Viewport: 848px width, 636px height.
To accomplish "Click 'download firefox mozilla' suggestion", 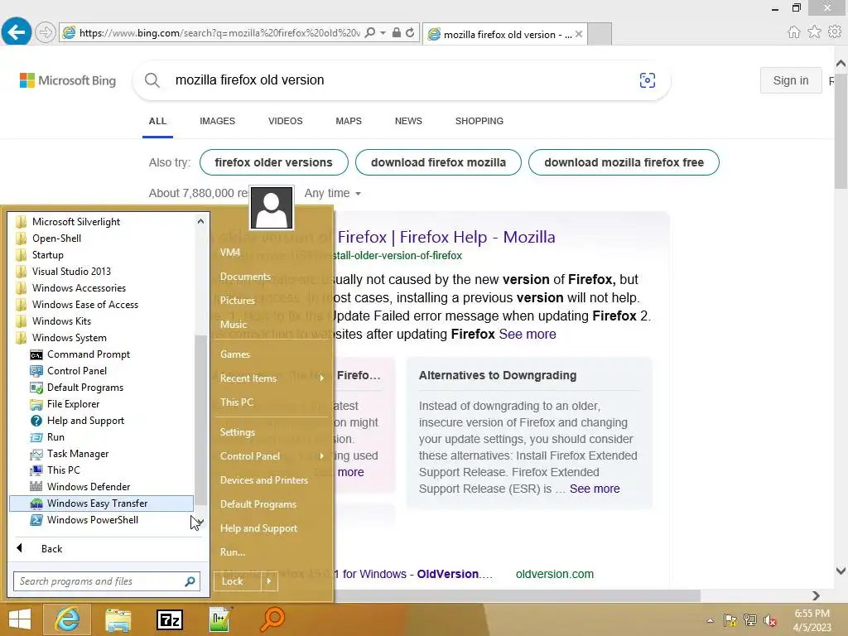I will click(x=438, y=162).
